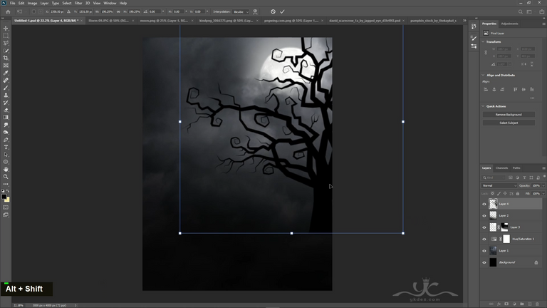Open the Filter menu
Viewport: 547px width, 308px height.
coord(78,3)
